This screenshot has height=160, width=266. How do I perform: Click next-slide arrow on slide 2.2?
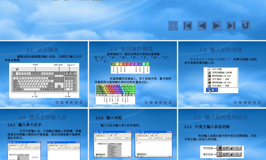(x=160, y=102)
